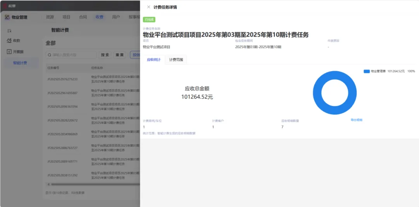The width and height of the screenshot is (419, 207).
Task: Open the 合同 top menu
Action: (83, 17)
